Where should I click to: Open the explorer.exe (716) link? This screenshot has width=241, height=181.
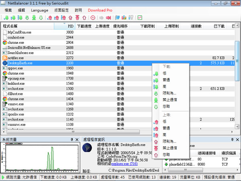124,164
